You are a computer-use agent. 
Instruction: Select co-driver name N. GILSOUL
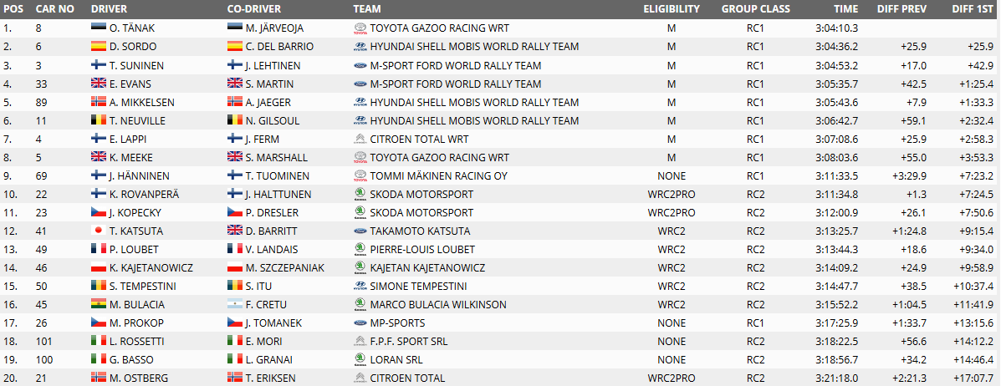click(272, 120)
